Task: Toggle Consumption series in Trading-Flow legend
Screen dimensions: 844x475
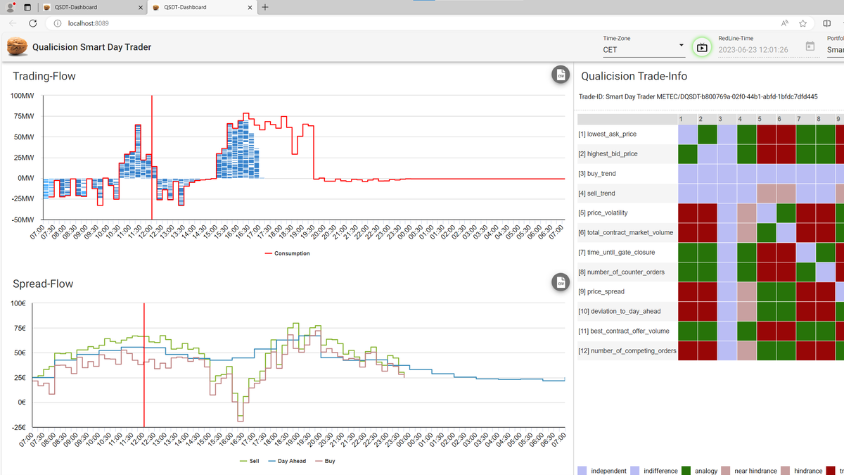Action: pyautogui.click(x=287, y=253)
